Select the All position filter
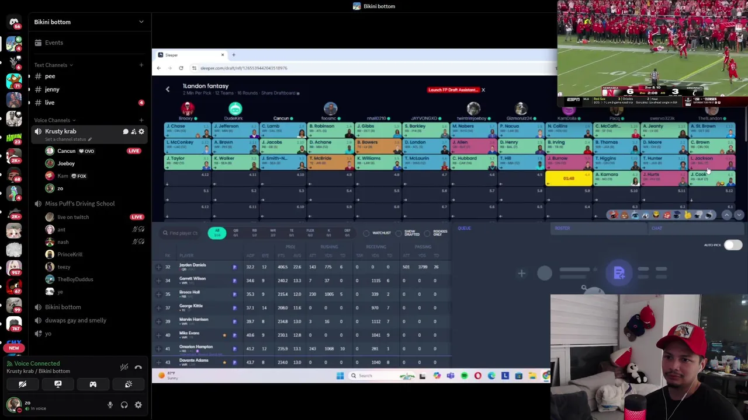Image resolution: width=748 pixels, height=420 pixels. pyautogui.click(x=217, y=233)
